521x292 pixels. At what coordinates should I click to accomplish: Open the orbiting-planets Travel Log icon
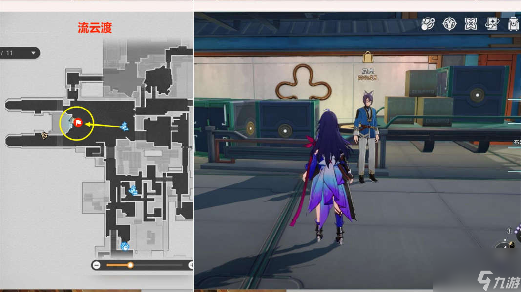[x=428, y=24]
